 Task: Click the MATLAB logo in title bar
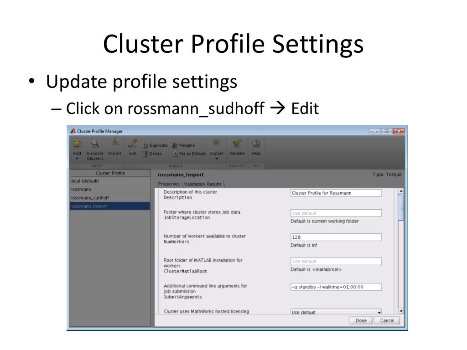[x=73, y=131]
